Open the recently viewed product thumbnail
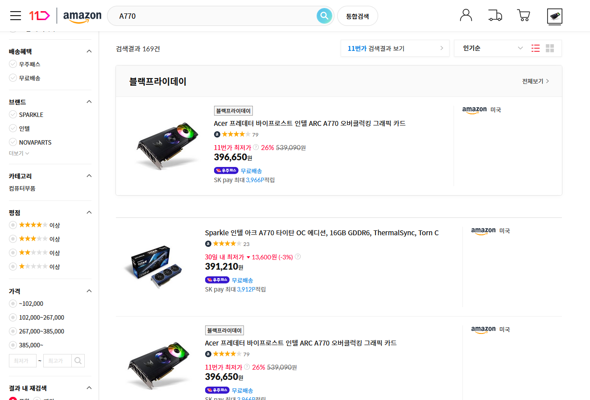 click(555, 17)
